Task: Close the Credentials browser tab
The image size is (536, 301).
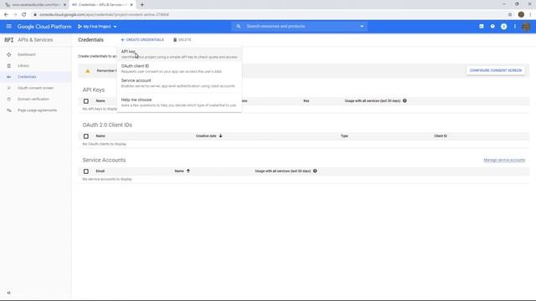Action: click(131, 5)
